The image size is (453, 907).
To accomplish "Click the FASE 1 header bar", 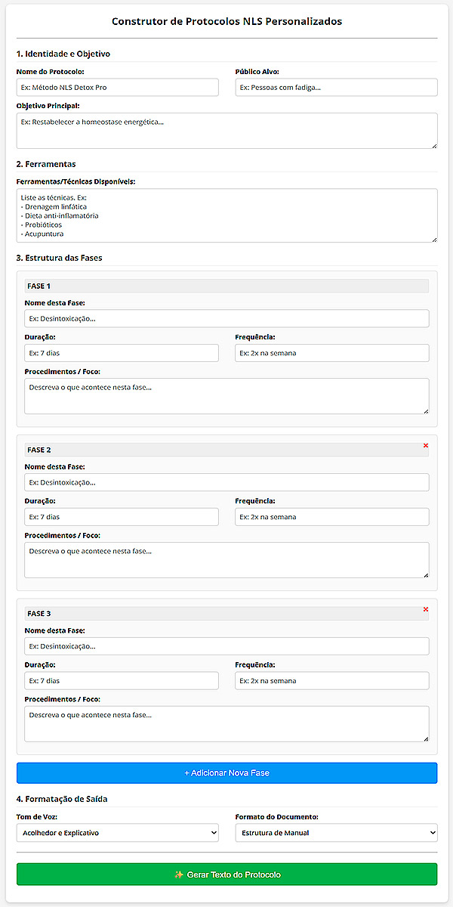I will click(226, 286).
